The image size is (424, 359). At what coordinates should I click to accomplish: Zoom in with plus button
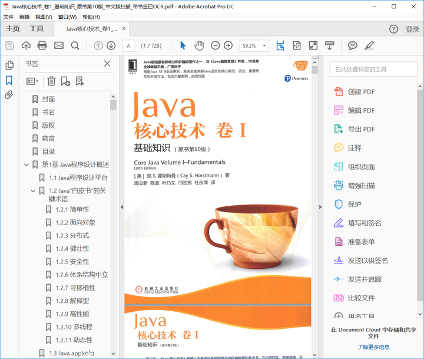228,45
